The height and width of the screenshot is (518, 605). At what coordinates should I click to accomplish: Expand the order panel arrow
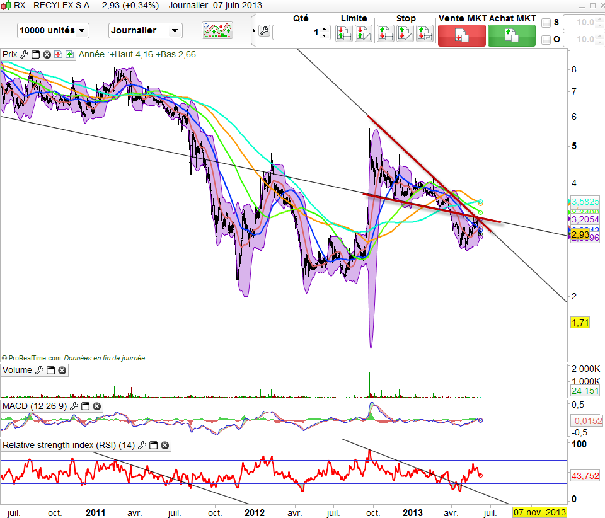click(x=254, y=30)
